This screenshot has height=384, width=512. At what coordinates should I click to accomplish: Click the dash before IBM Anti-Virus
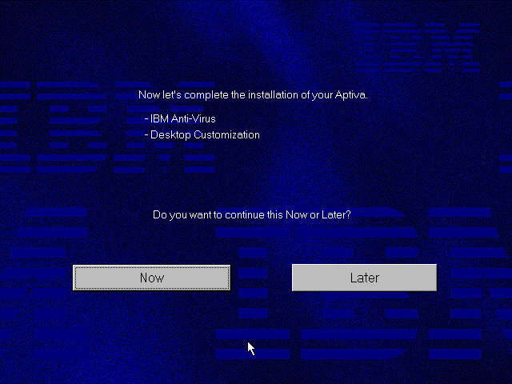pos(146,118)
